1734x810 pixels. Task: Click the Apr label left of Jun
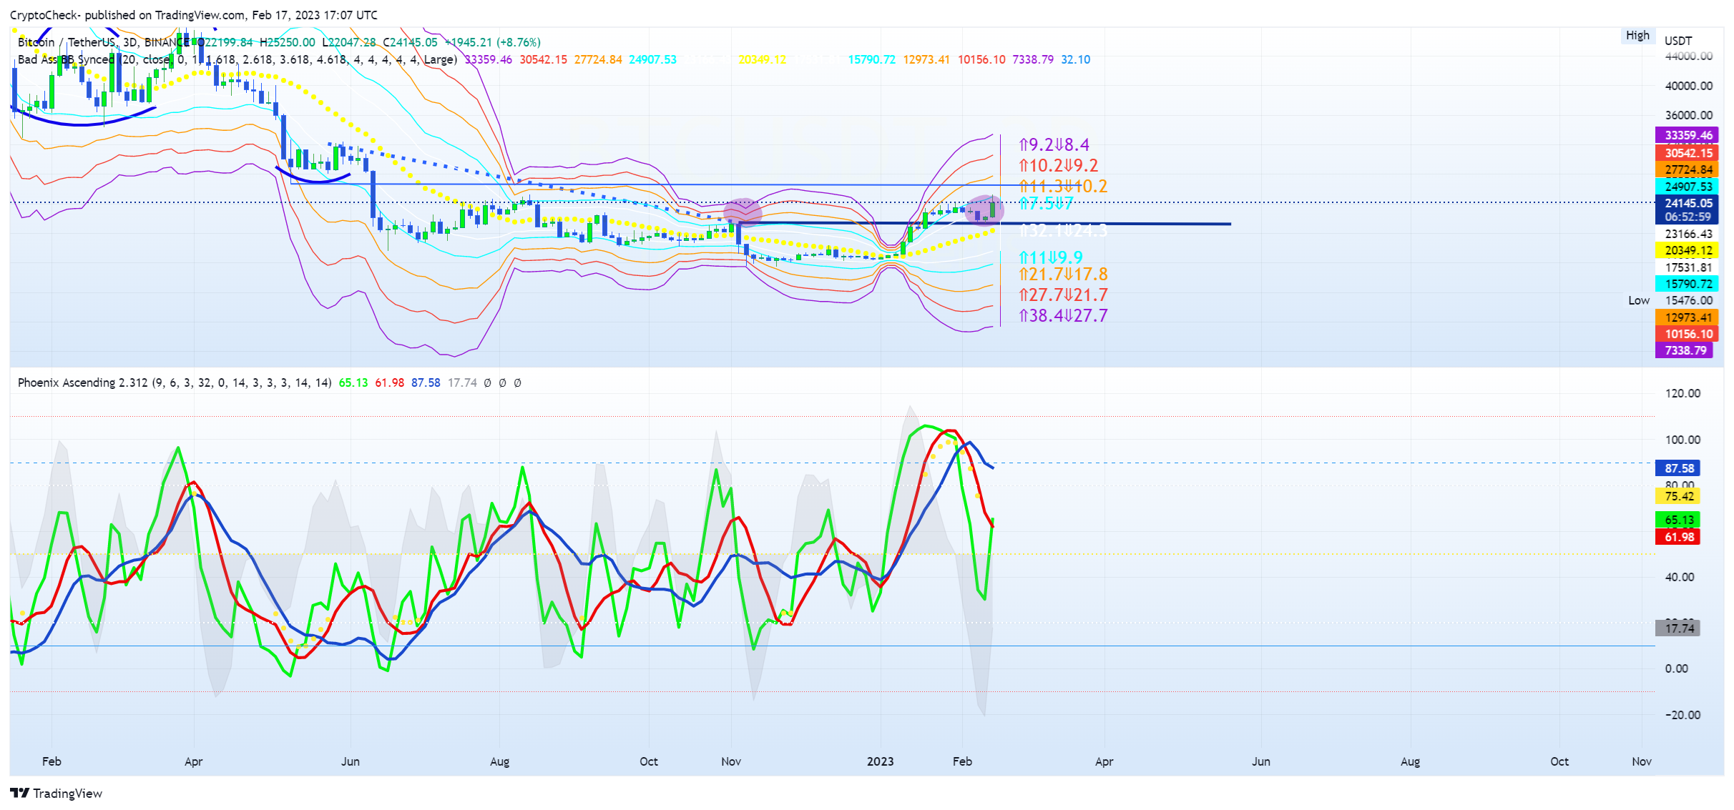(193, 761)
